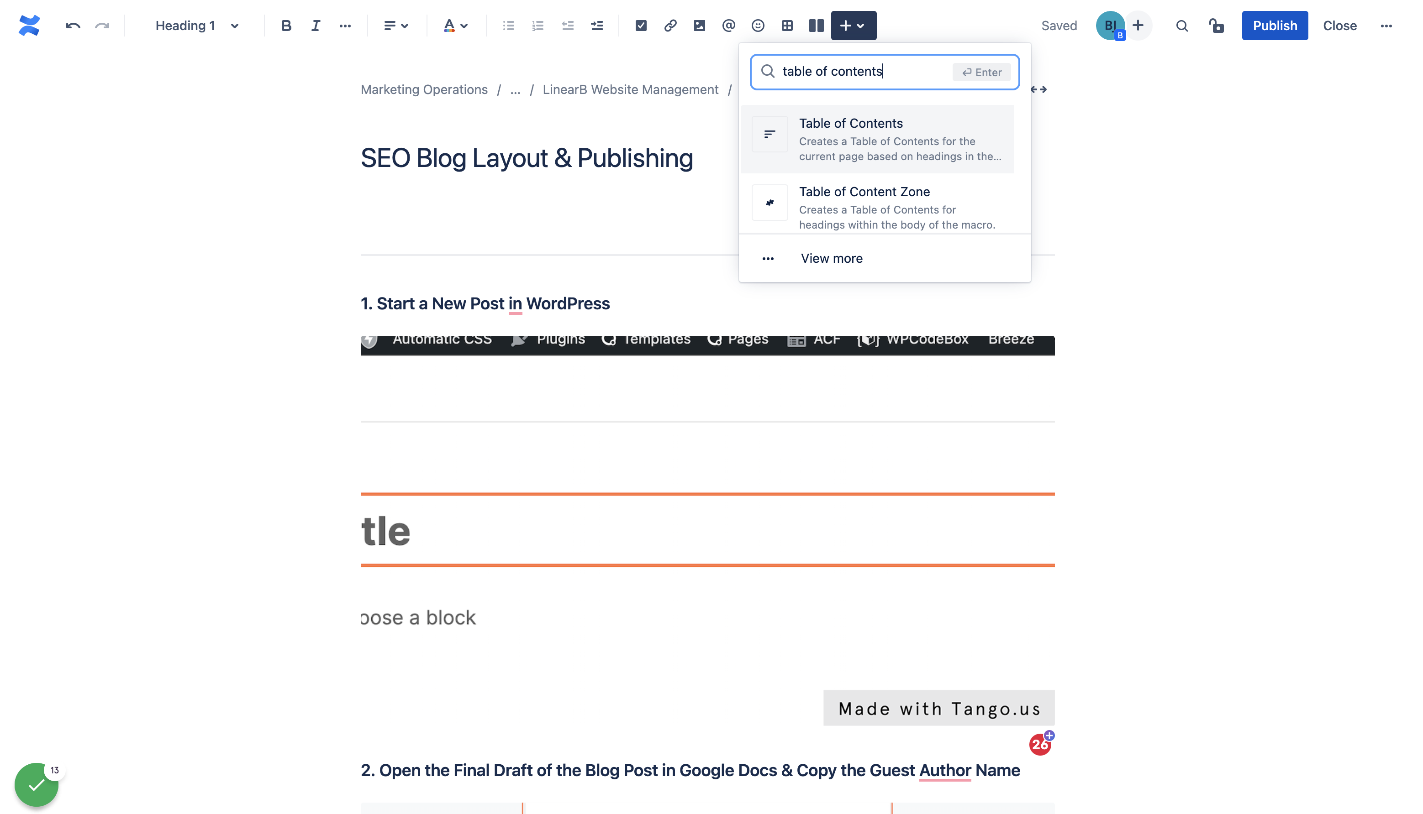Open more page actions menu
Screen dimensions: 1423x814
(1386, 26)
